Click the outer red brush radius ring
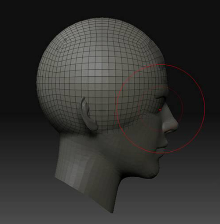This screenshot has height=224, width=220. (x=204, y=109)
